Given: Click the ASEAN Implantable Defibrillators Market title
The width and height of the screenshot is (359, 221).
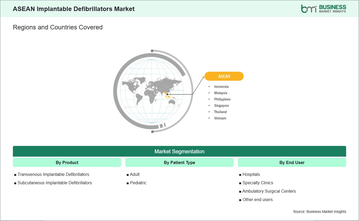Looking at the screenshot, I should (x=74, y=9).
